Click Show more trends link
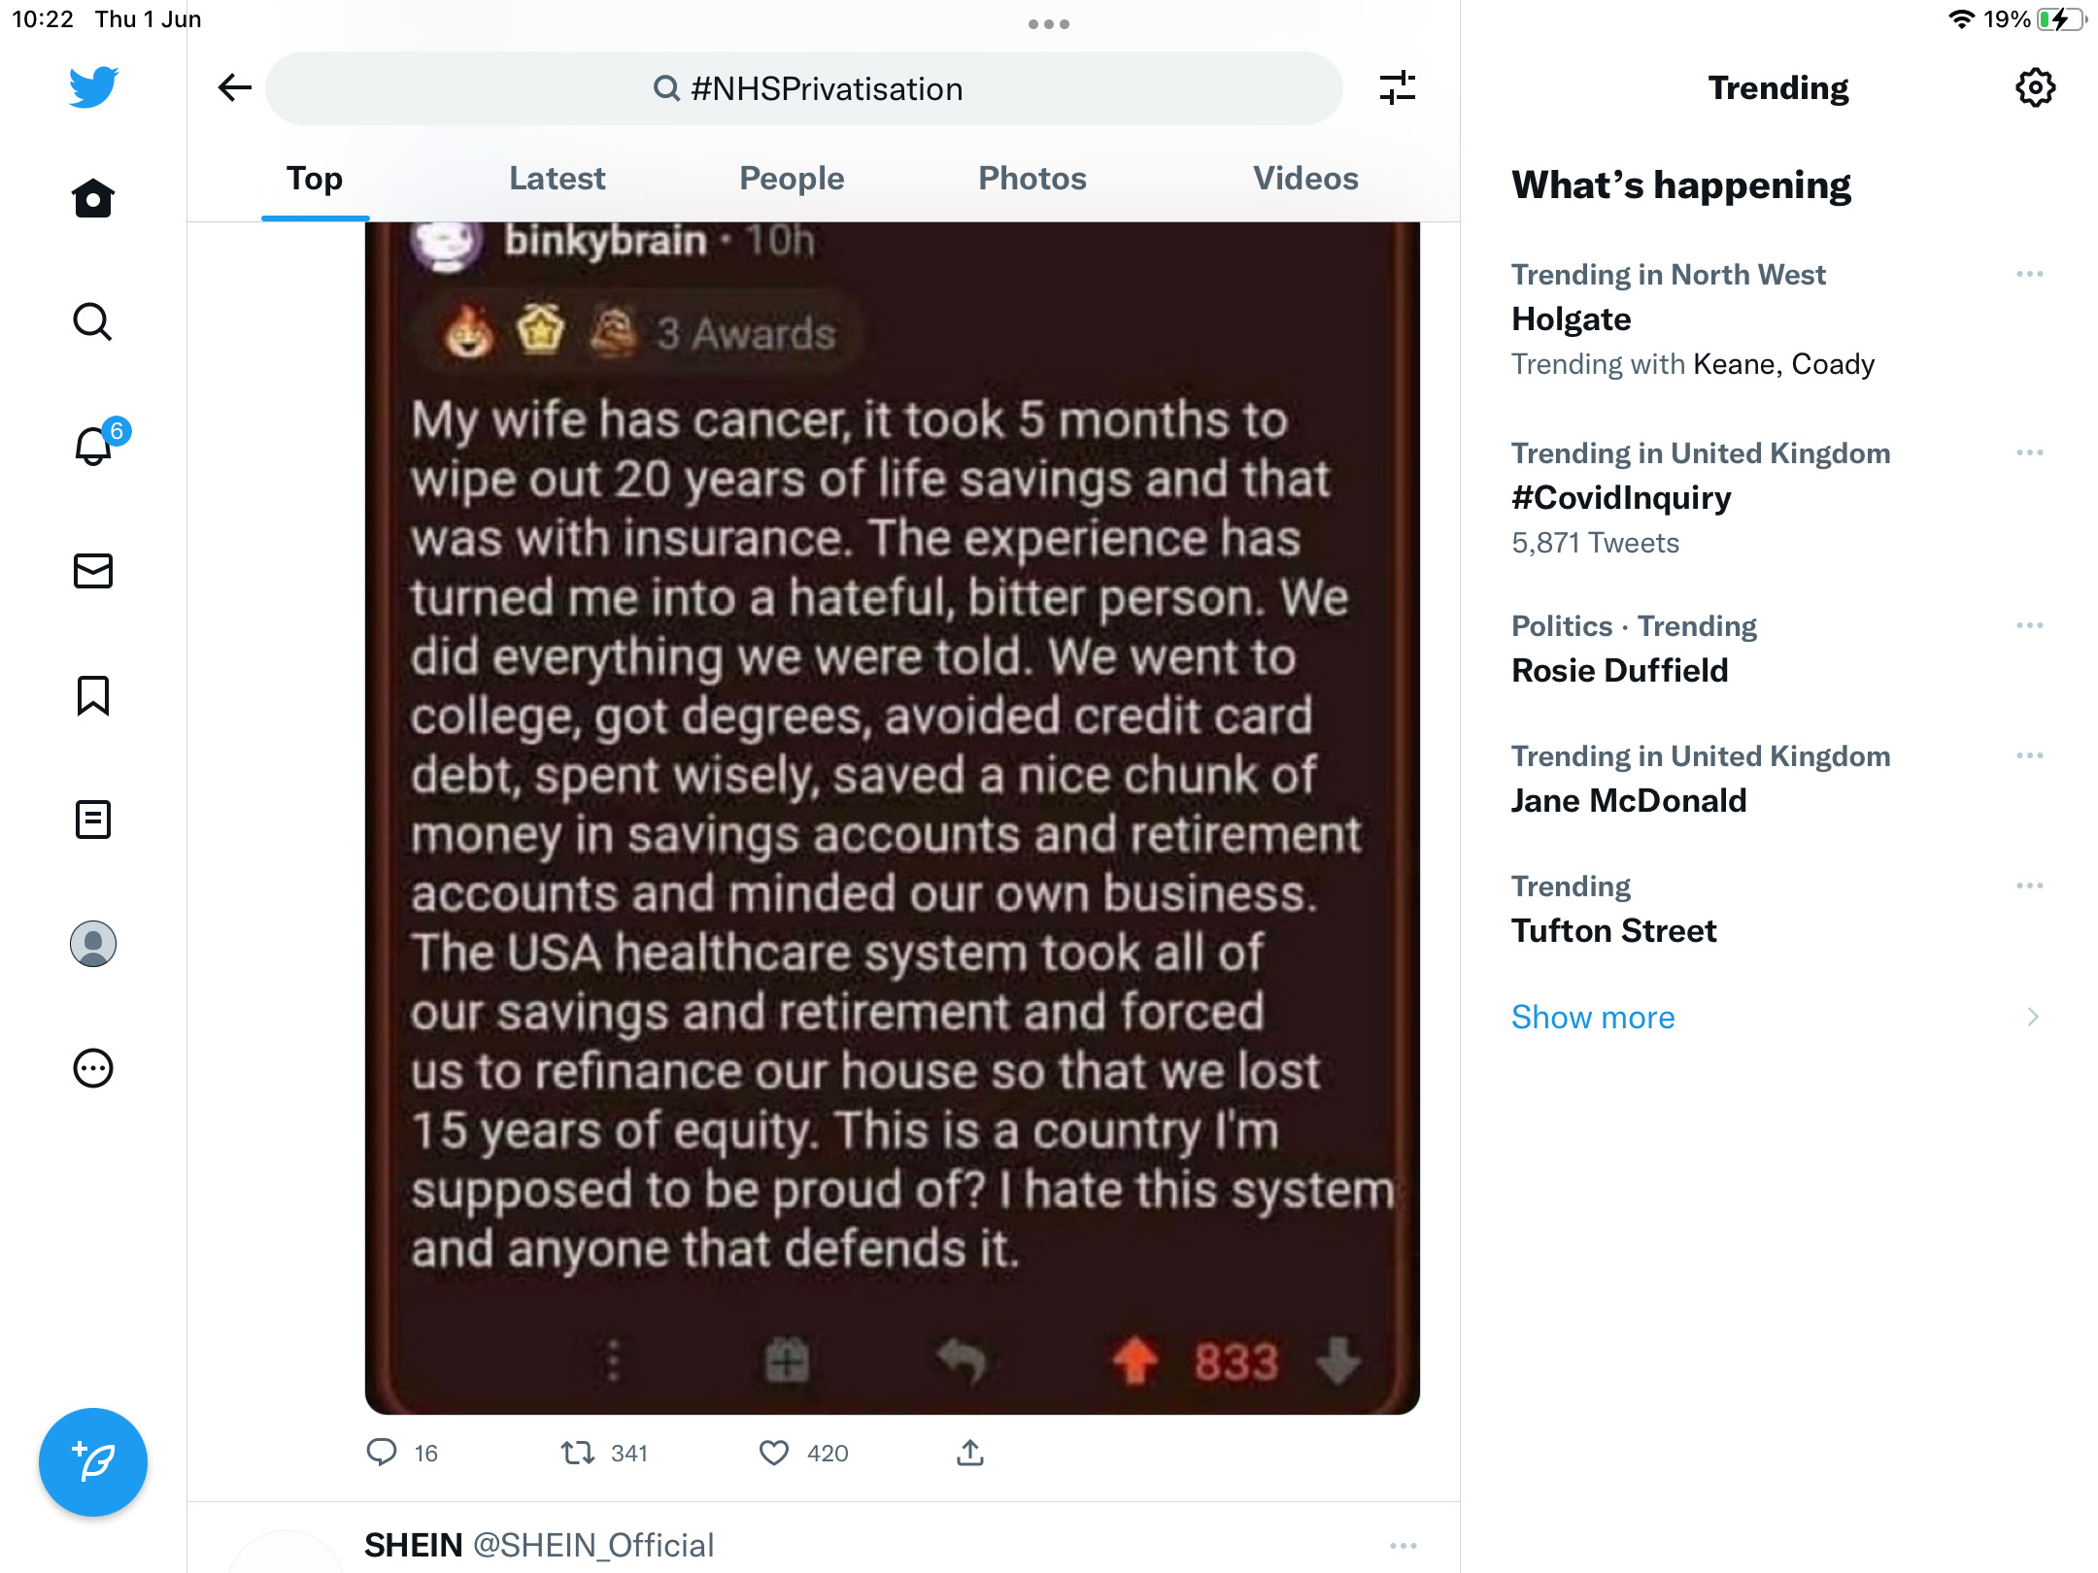Viewport: 2098px width, 1573px height. click(1593, 1017)
